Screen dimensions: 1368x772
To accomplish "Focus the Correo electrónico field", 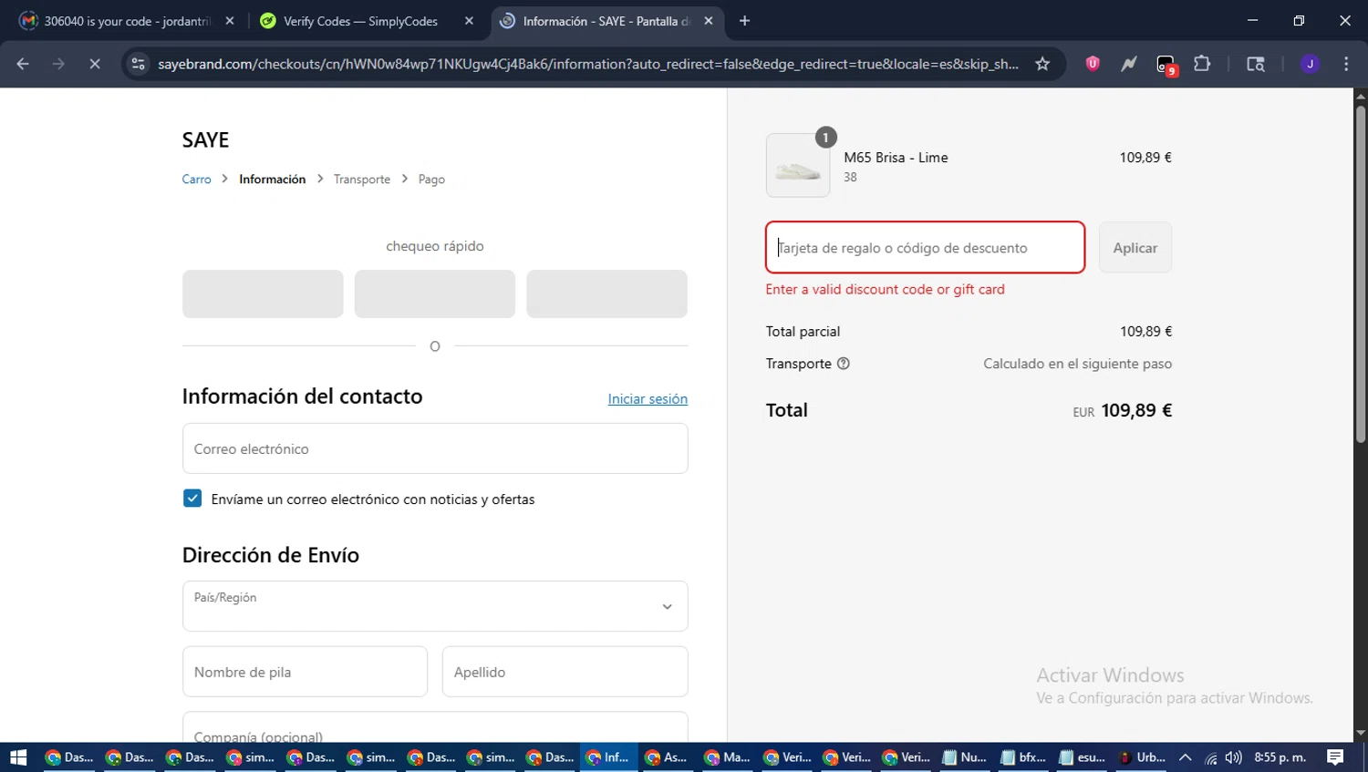I will click(x=435, y=448).
